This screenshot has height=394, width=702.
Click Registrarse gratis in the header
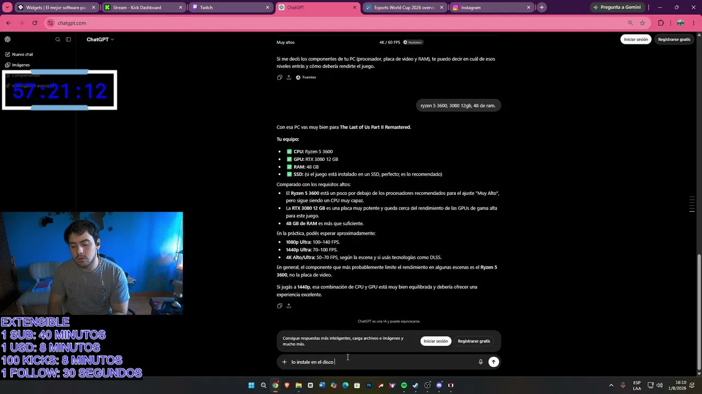pos(674,39)
